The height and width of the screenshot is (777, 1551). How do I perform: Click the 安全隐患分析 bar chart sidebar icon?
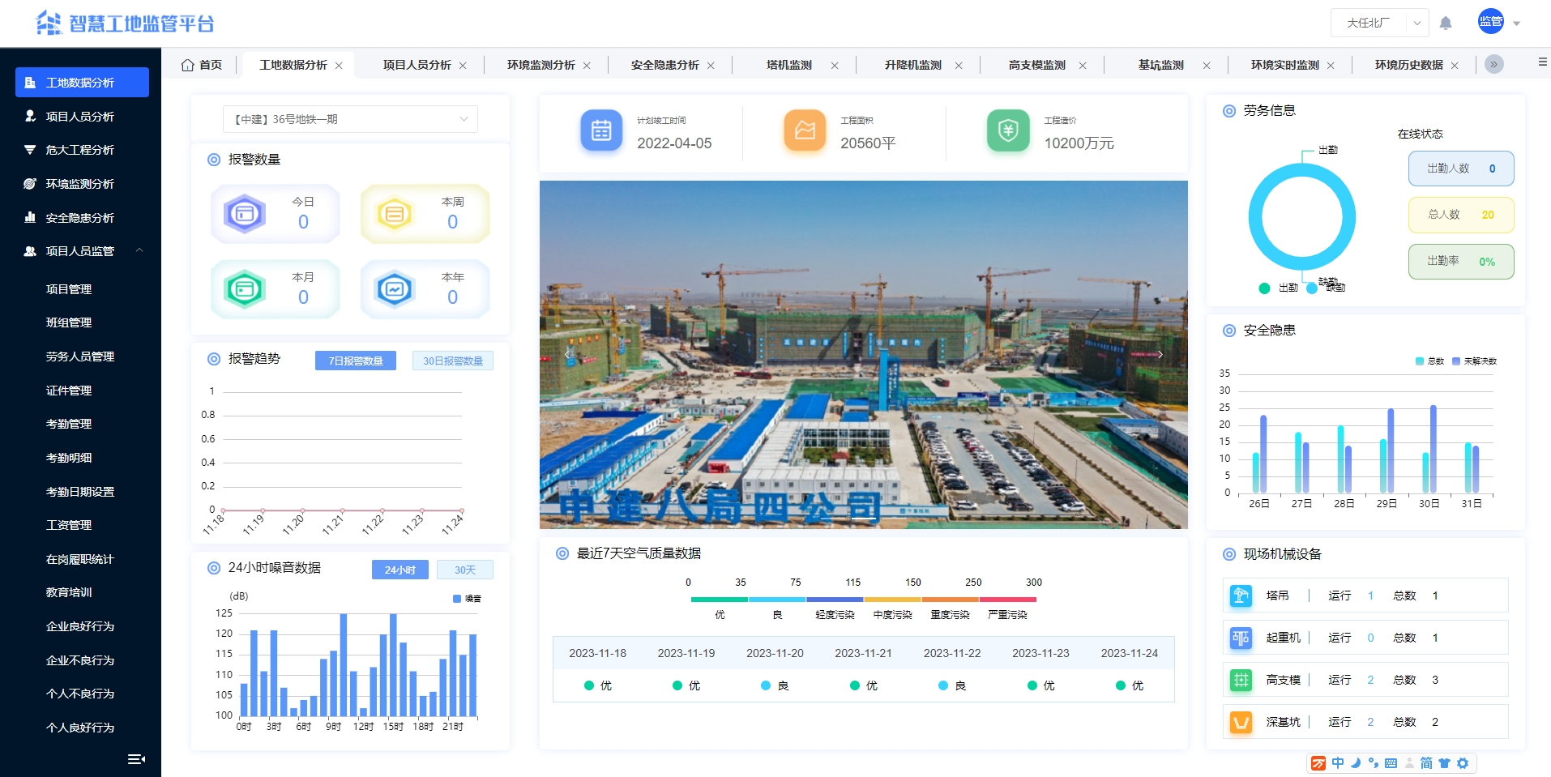30,217
